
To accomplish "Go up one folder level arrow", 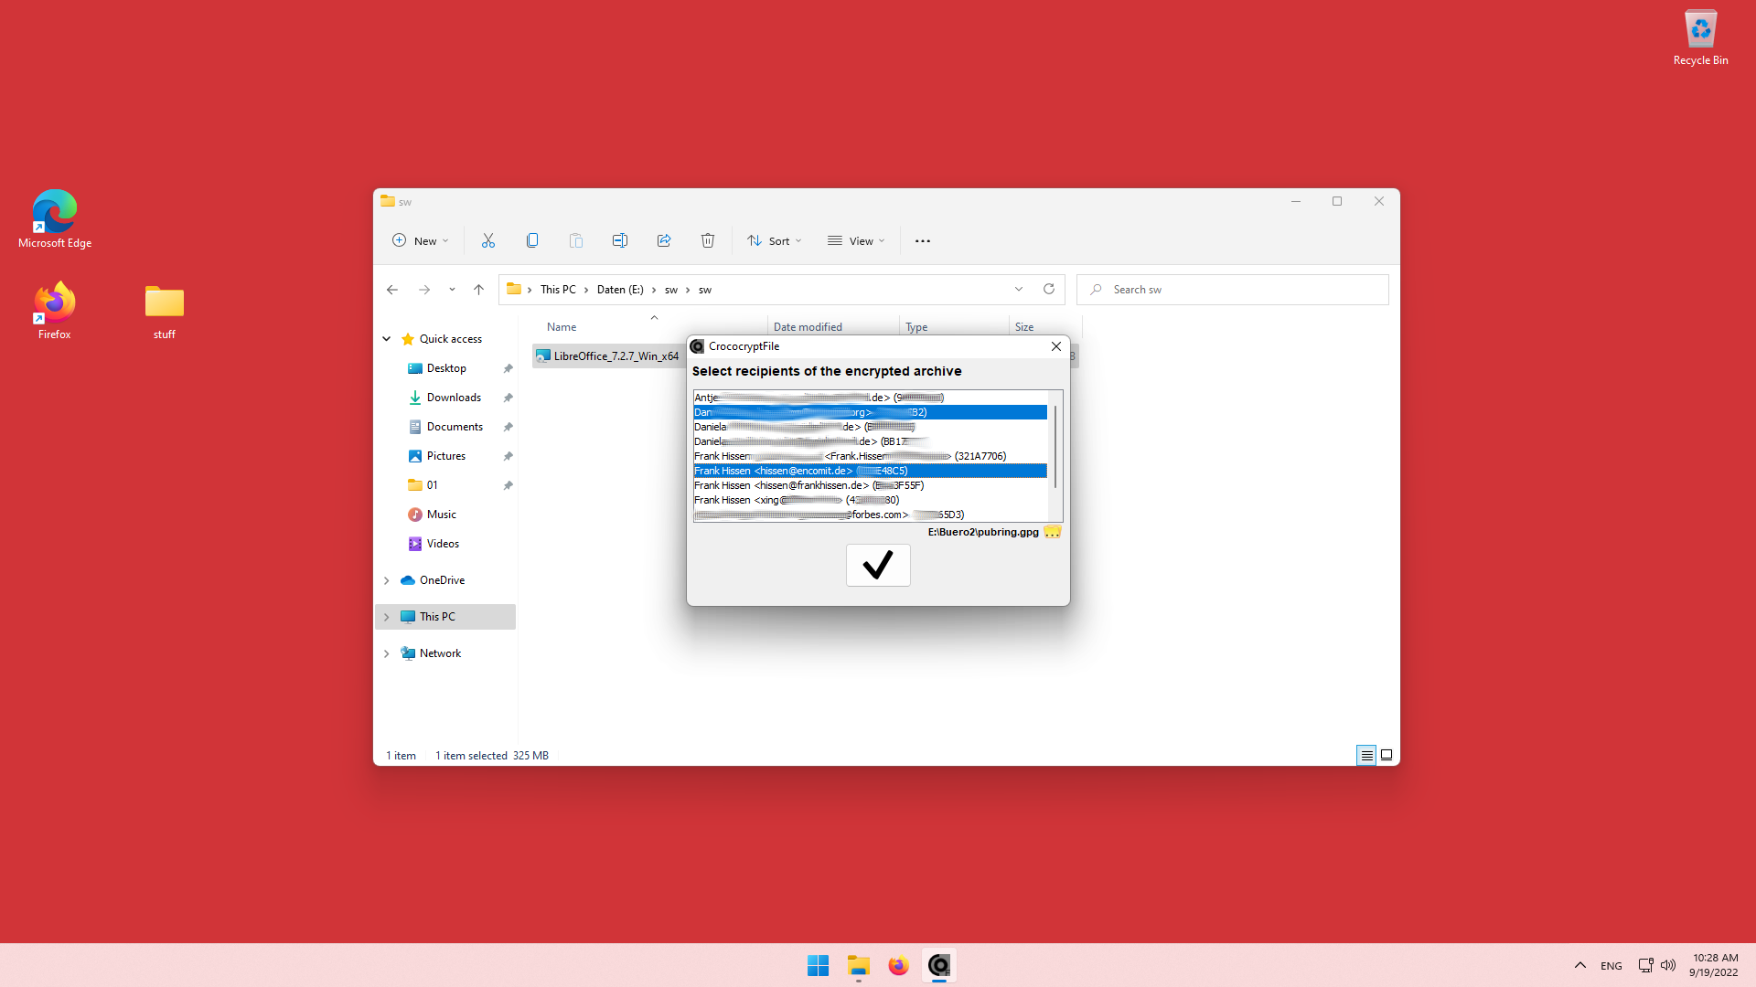I will 478,290.
